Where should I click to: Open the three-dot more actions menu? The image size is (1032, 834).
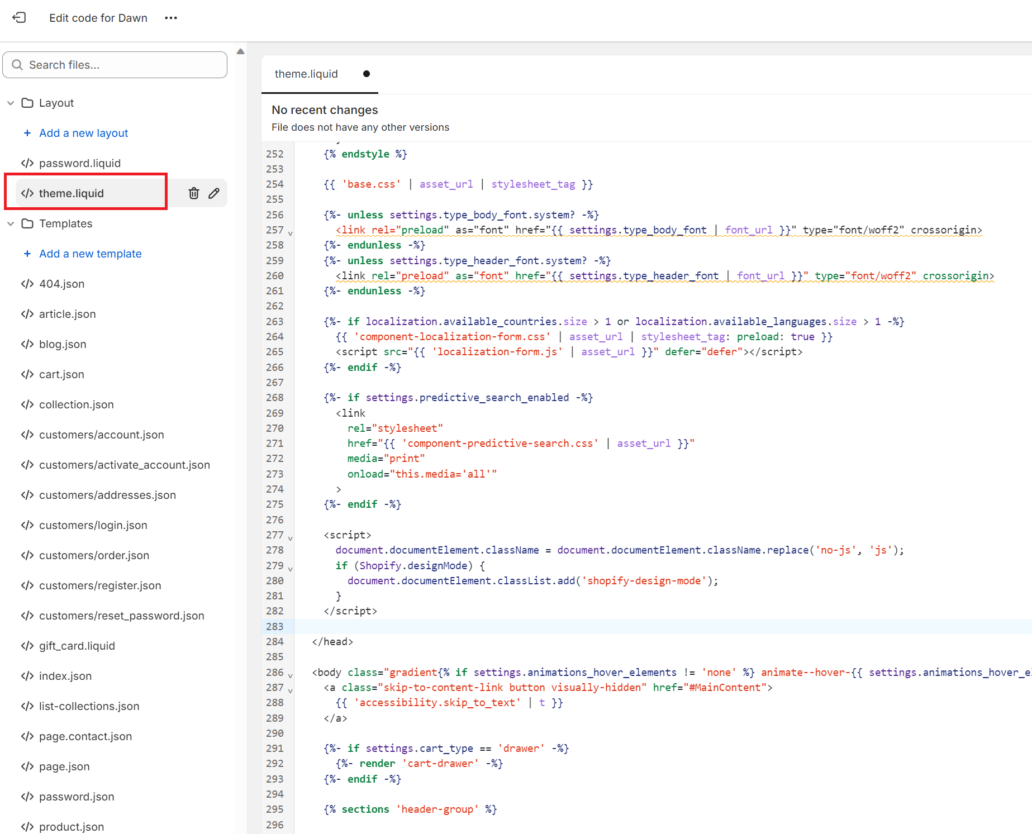coord(171,18)
